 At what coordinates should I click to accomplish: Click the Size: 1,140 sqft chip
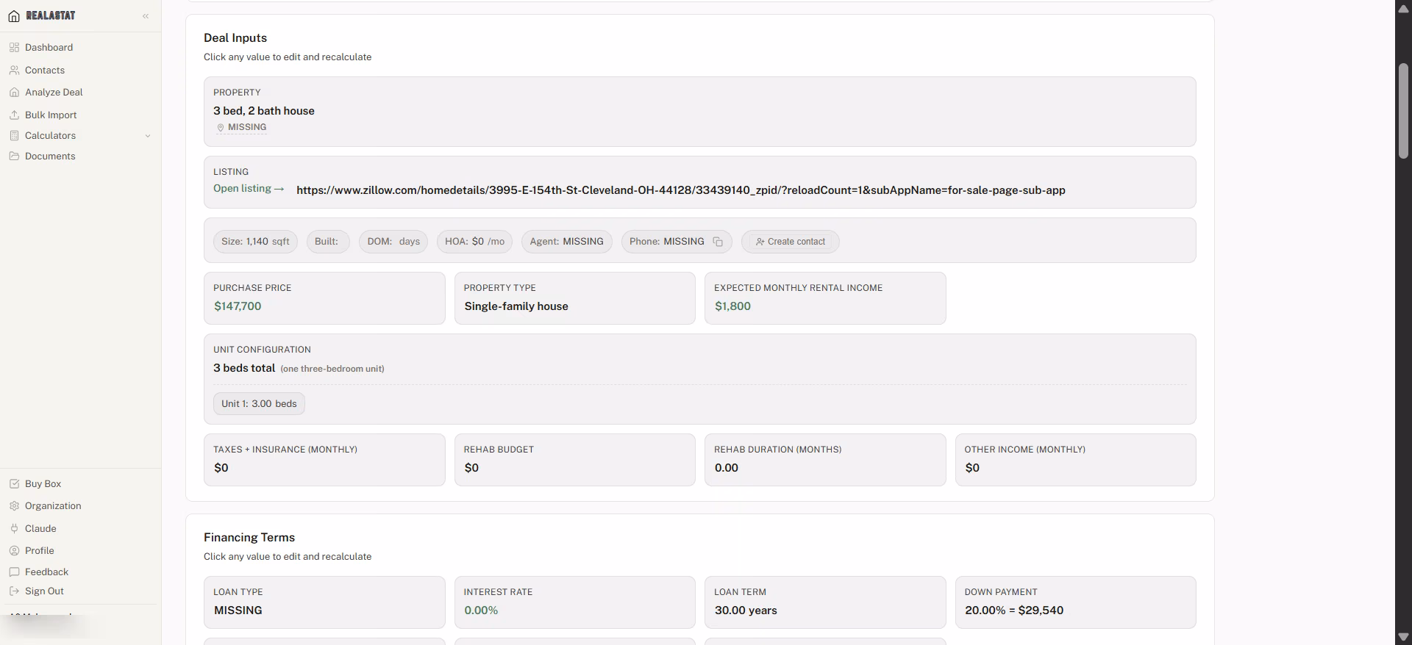point(255,242)
